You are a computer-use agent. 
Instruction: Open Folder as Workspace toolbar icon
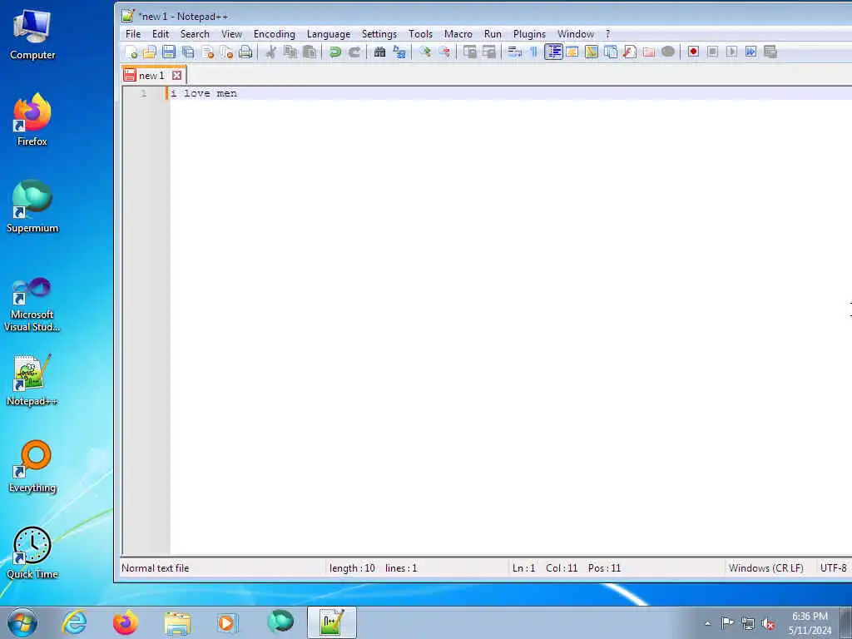[x=649, y=52]
